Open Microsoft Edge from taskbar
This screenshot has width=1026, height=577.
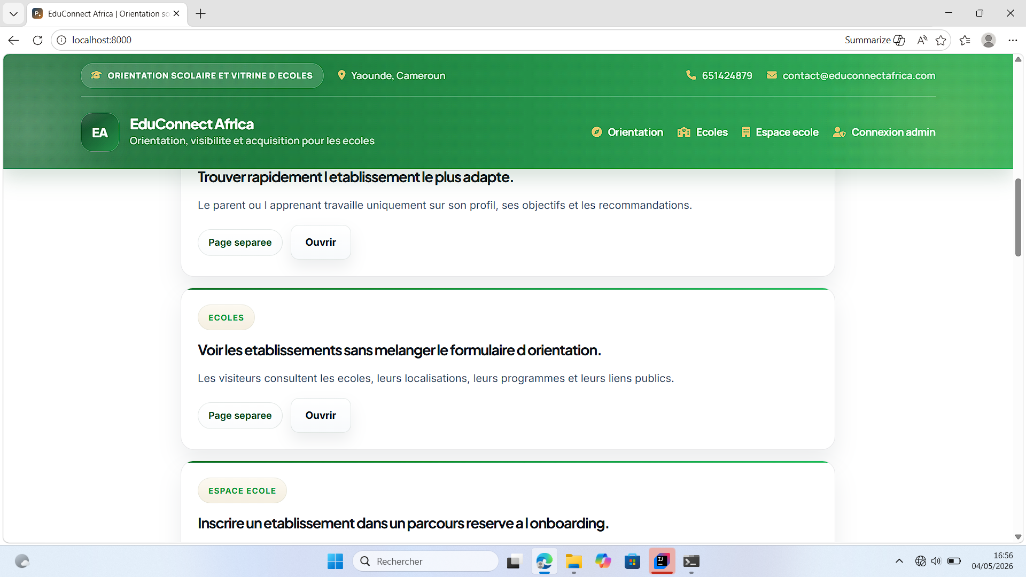(544, 561)
